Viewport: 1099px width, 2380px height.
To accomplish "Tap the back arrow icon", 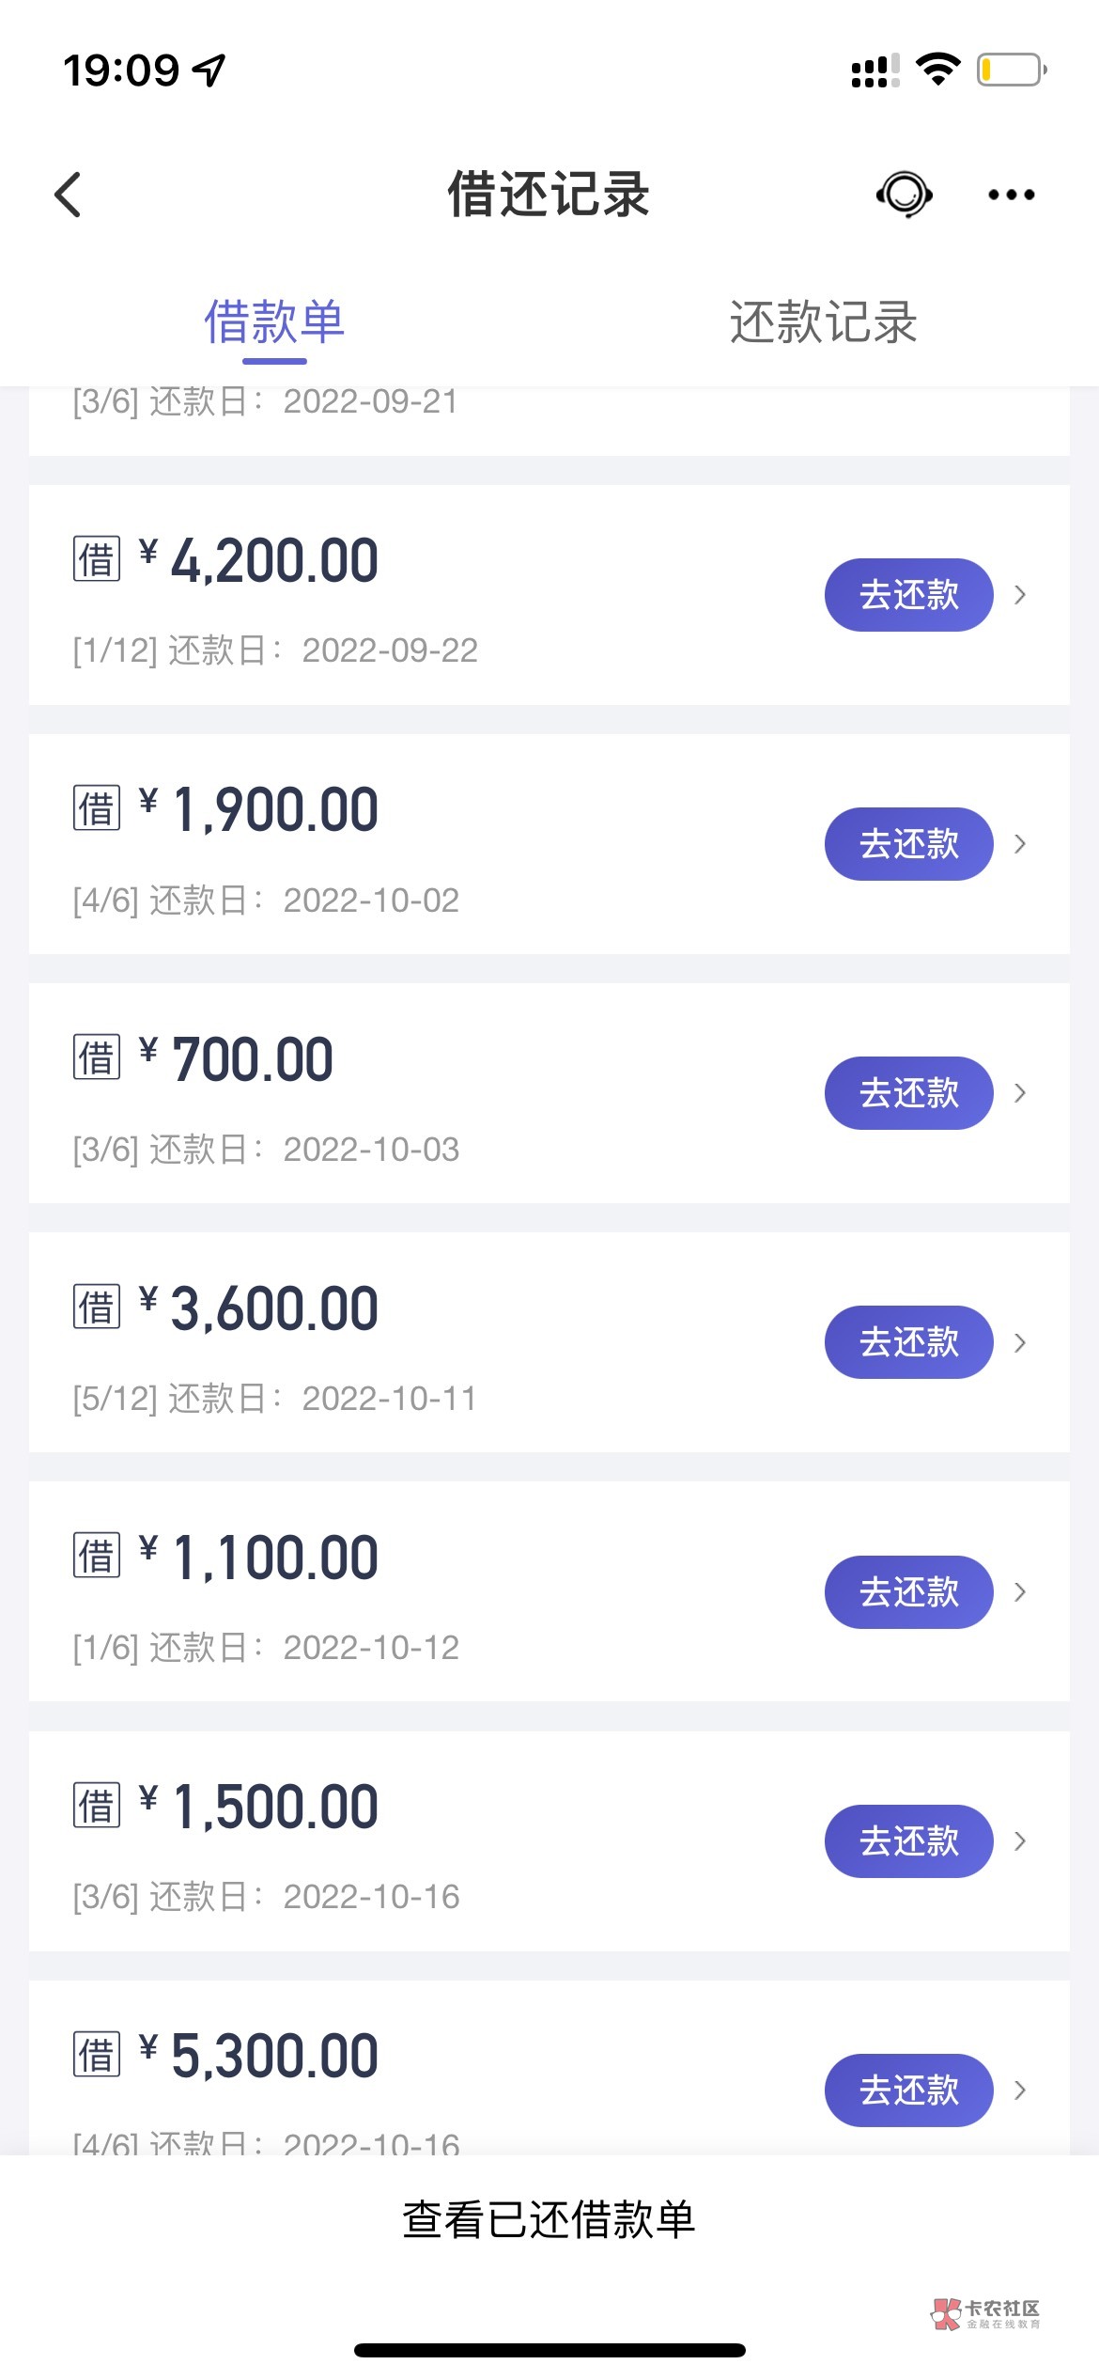I will [68, 195].
